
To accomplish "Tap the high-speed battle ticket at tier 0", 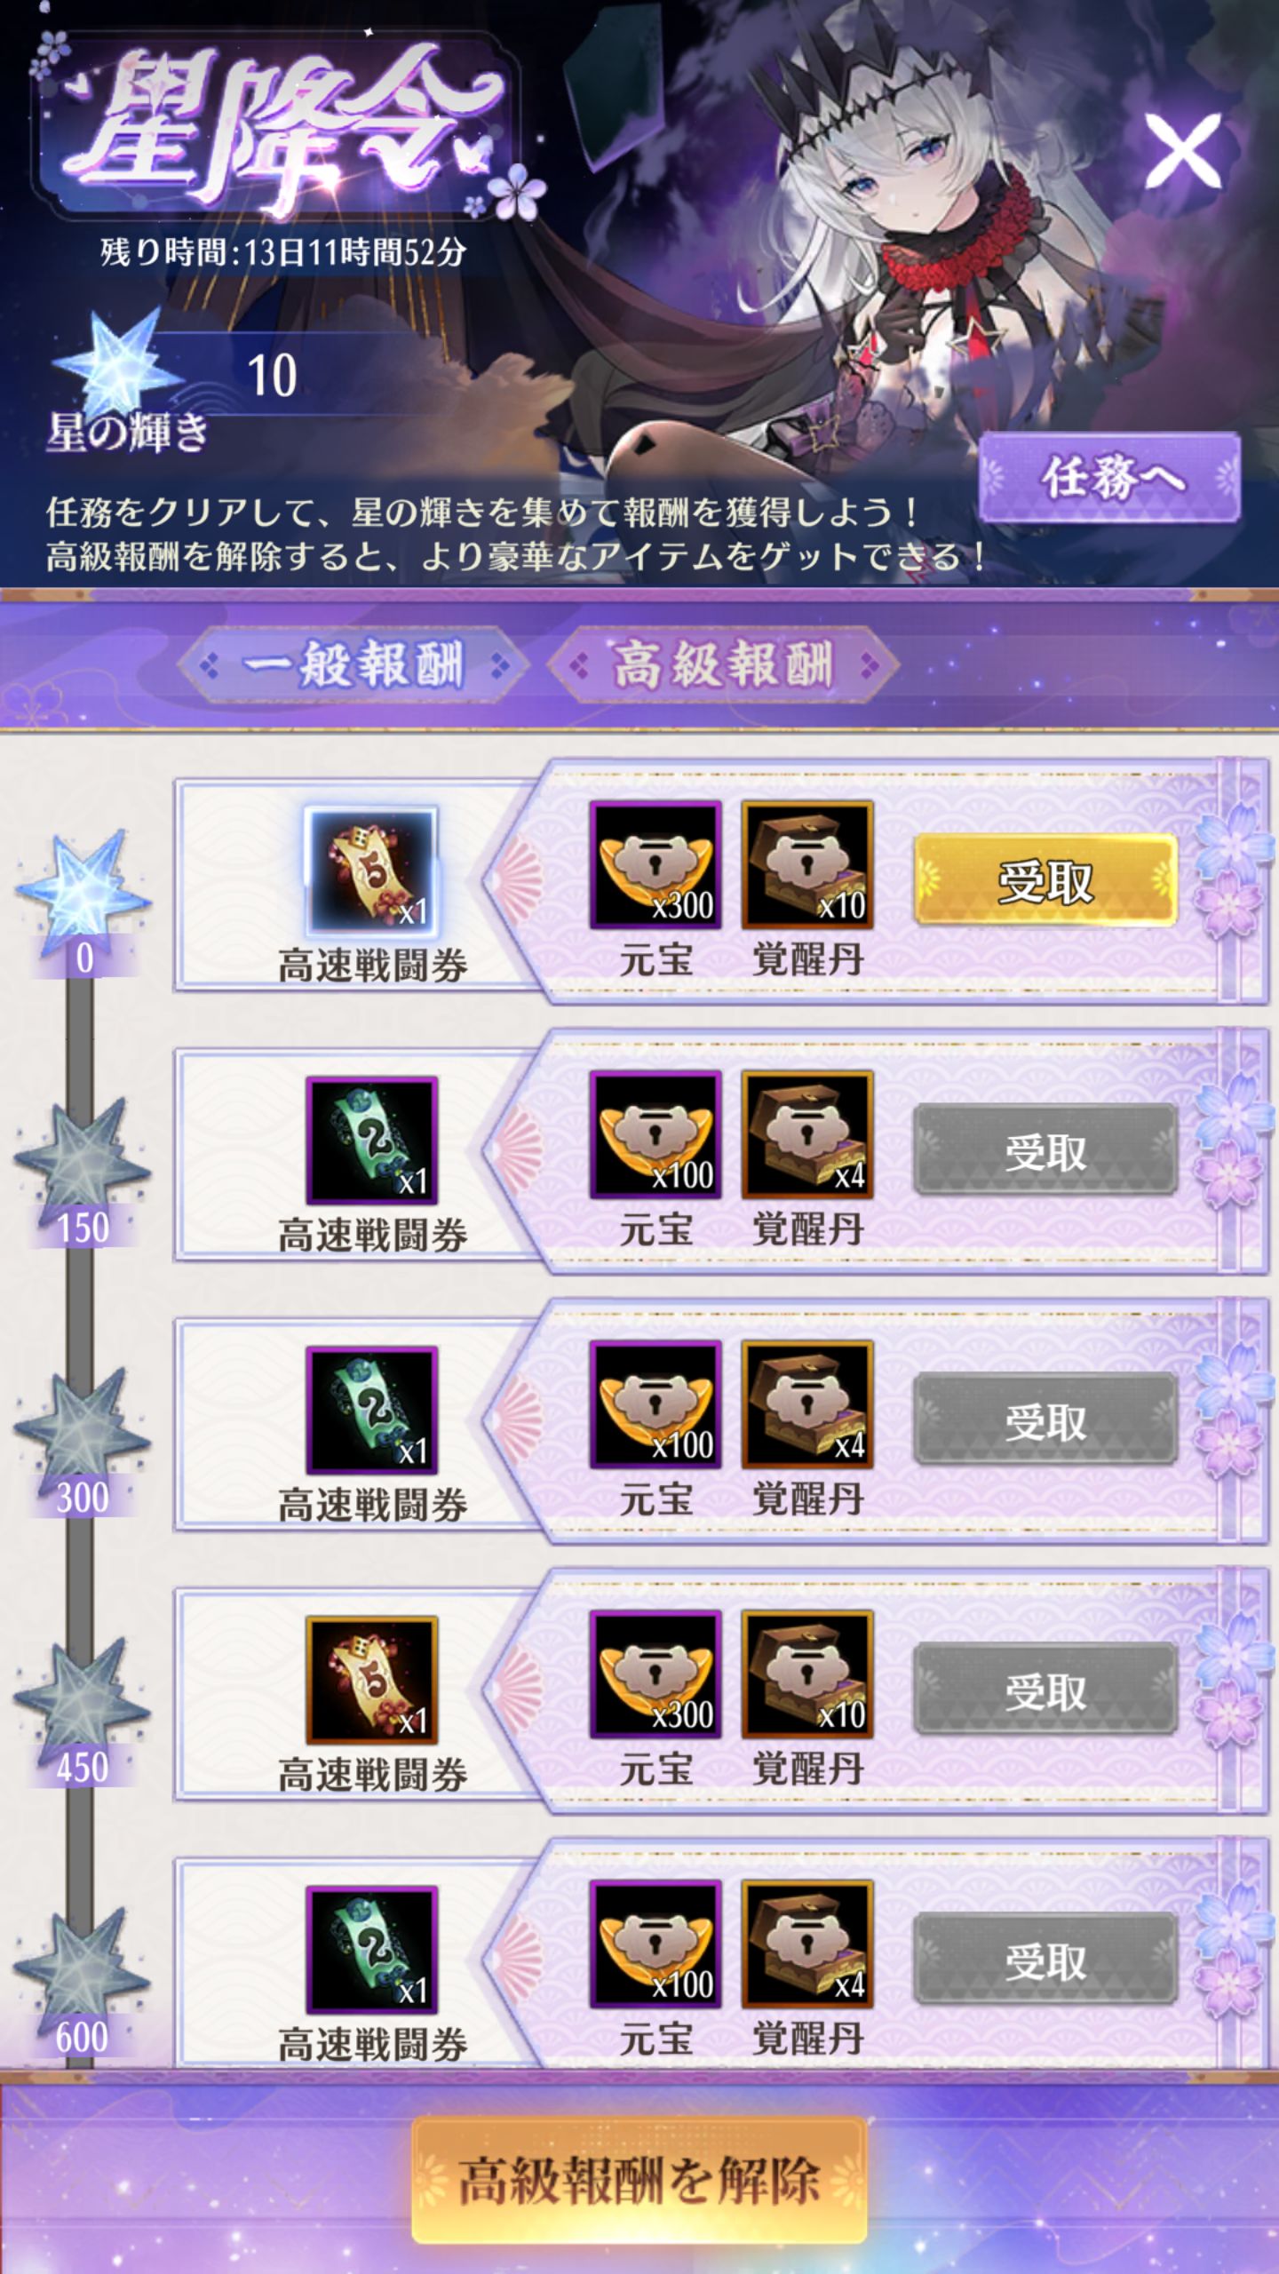I will pyautogui.click(x=371, y=870).
